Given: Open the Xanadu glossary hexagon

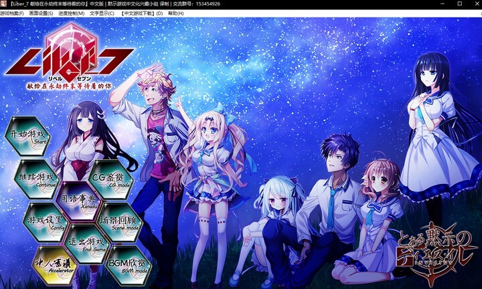Looking at the screenshot, I should point(78,201).
